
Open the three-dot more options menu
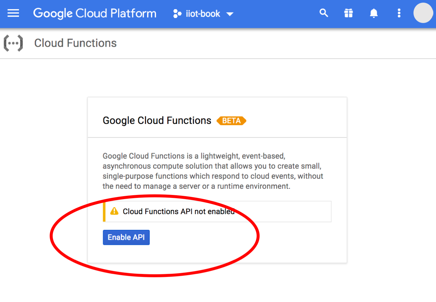[x=399, y=13]
